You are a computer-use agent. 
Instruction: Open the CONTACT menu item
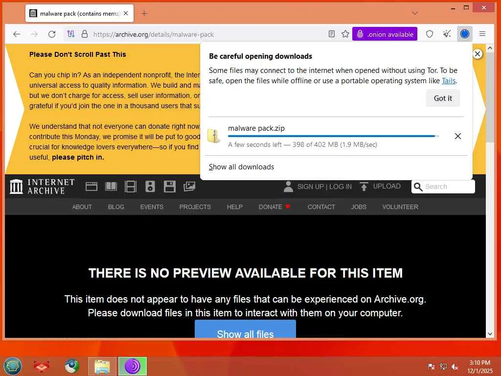pos(321,207)
